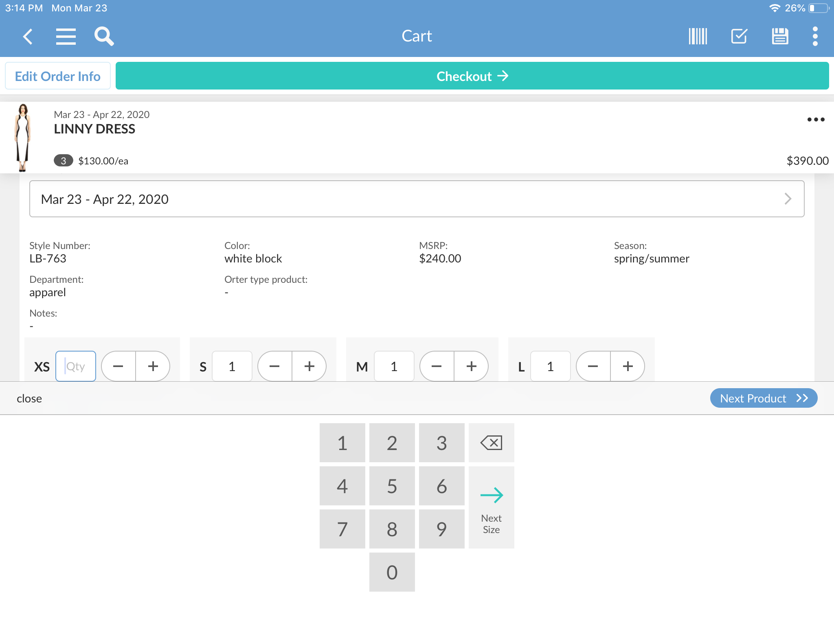Open the barcode scanner icon

click(698, 35)
